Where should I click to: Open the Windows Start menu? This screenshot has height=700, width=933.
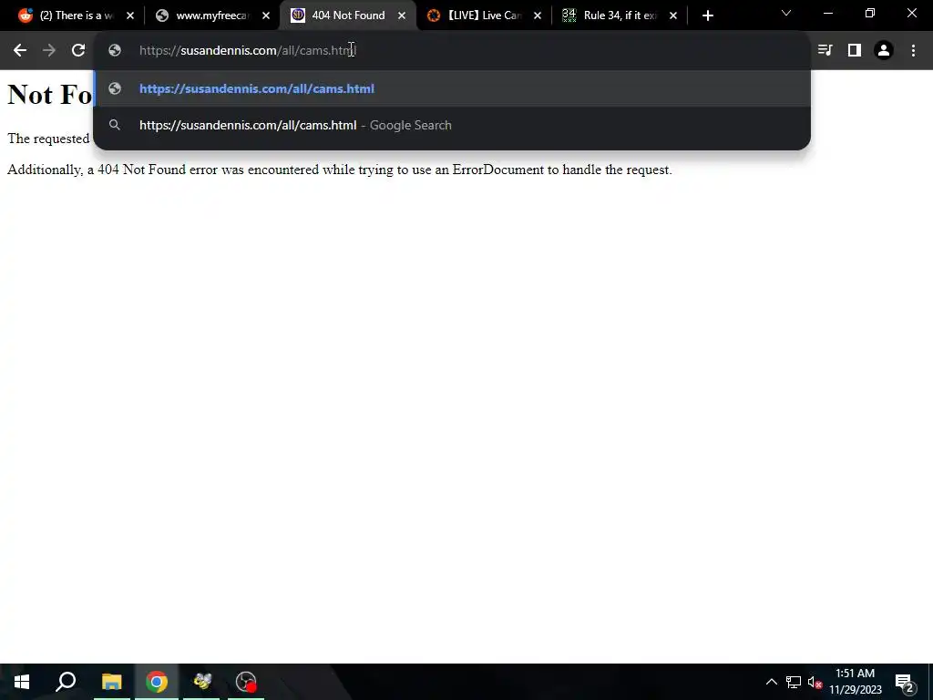coord(22,682)
